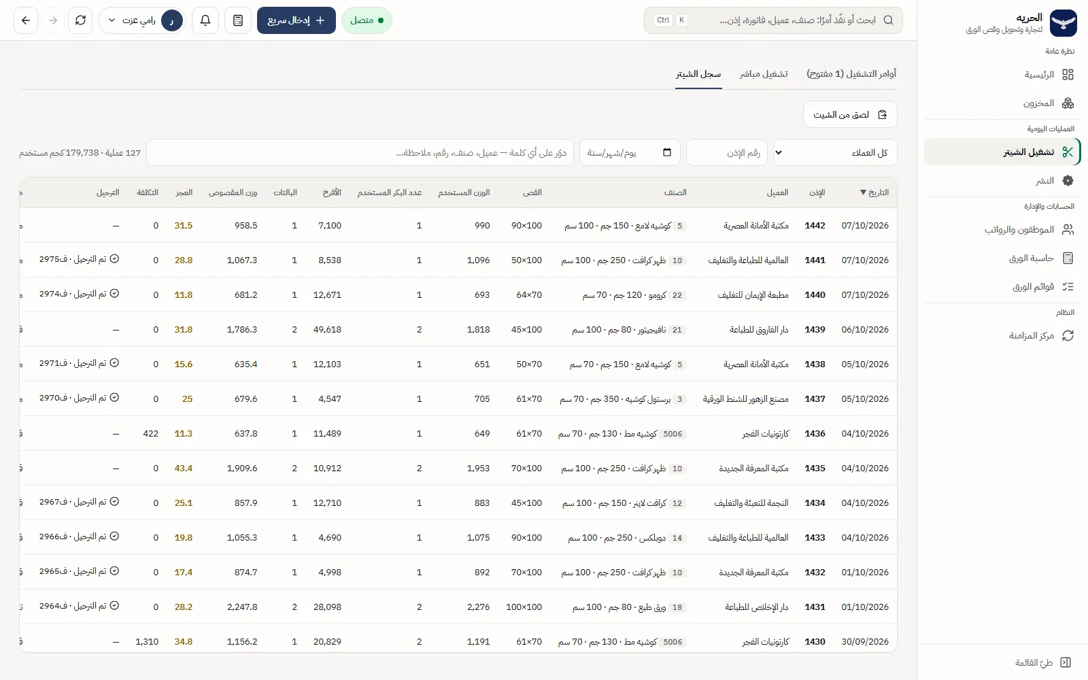This screenshot has height=680, width=1088.
Task: Open الموظفون والرواتب employees page
Action: pyautogui.click(x=1002, y=230)
